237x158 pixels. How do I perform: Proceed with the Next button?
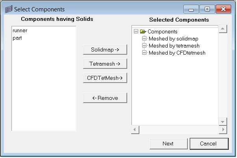point(168,143)
